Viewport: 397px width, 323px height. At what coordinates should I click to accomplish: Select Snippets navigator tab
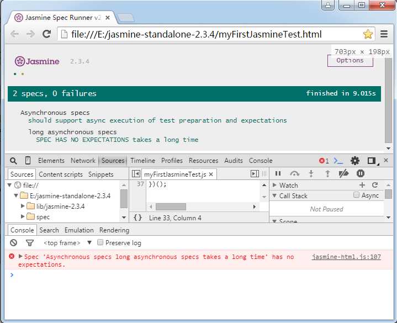tap(101, 174)
